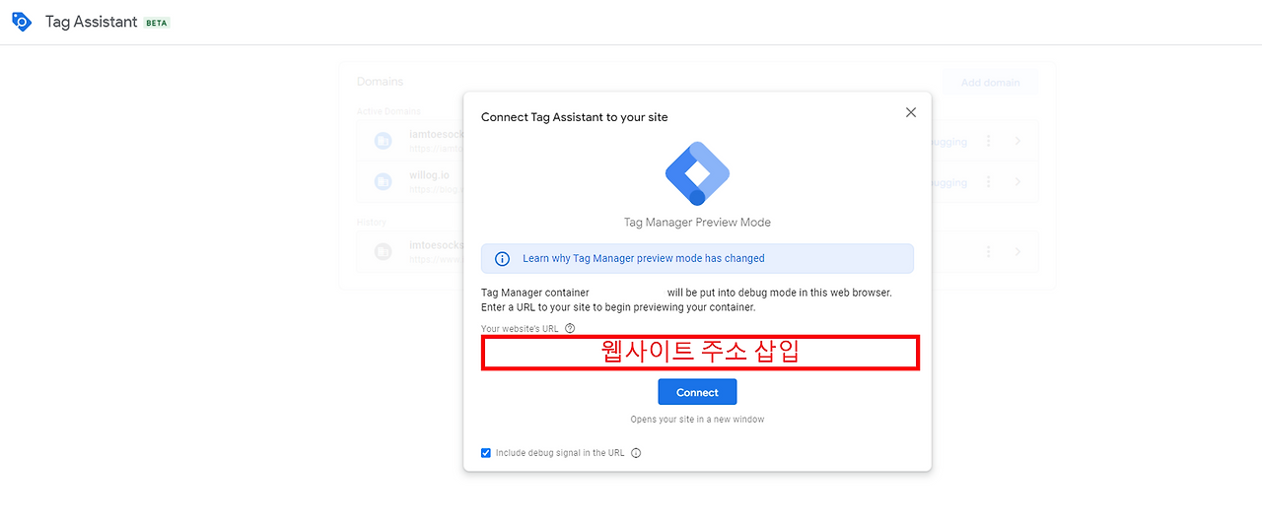Select the willog.io domain name
The width and height of the screenshot is (1262, 523).
tap(429, 174)
